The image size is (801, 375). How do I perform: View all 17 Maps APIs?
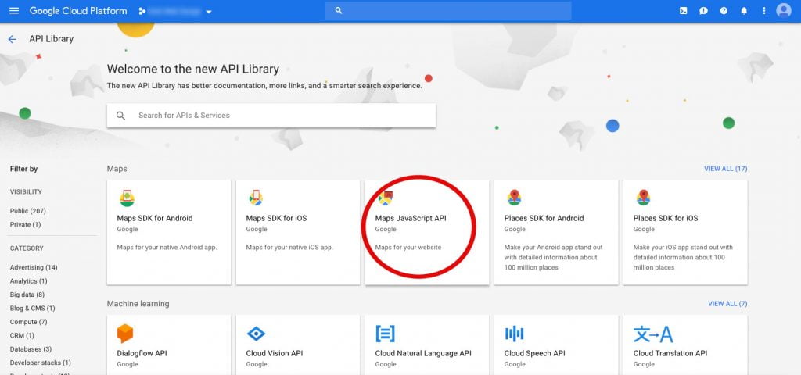click(725, 169)
